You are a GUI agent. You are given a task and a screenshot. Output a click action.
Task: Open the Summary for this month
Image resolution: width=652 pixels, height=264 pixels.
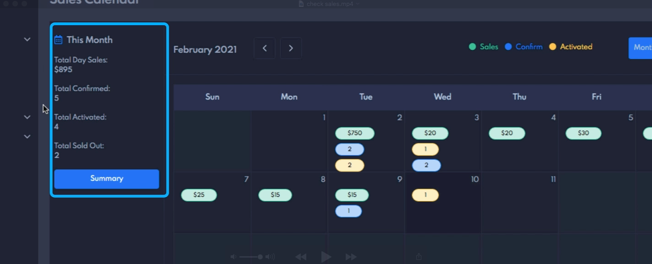[x=107, y=179]
